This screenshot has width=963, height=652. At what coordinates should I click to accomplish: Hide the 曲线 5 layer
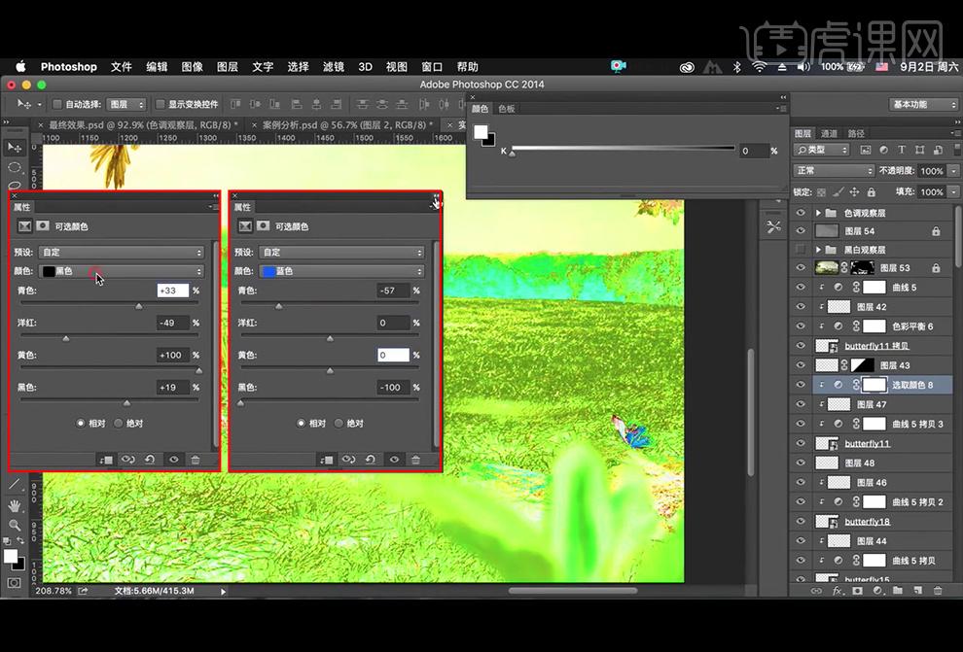tap(801, 287)
